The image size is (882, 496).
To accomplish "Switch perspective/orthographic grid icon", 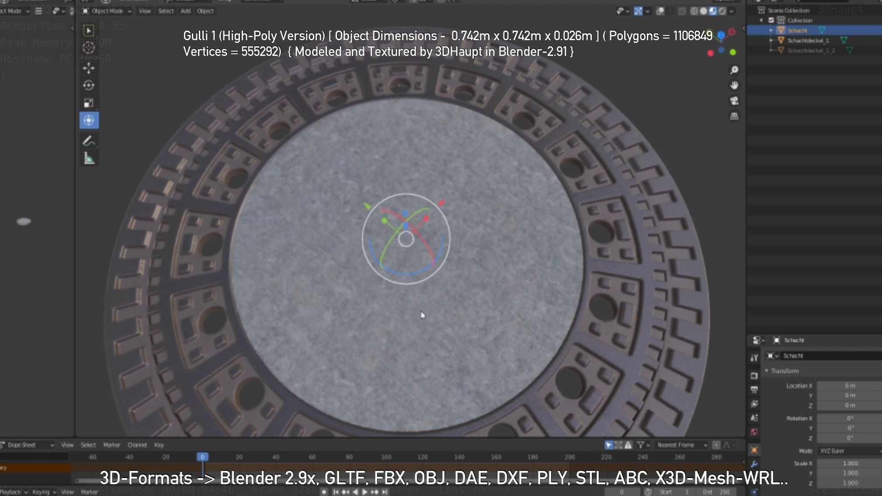I will [x=734, y=116].
